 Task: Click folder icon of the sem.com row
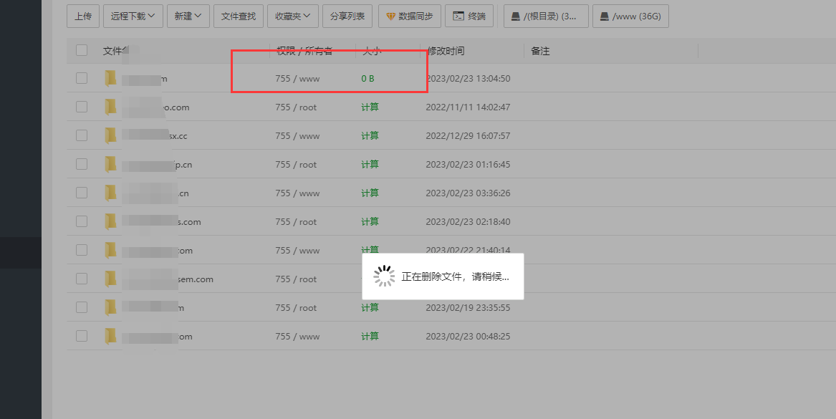[x=110, y=279]
